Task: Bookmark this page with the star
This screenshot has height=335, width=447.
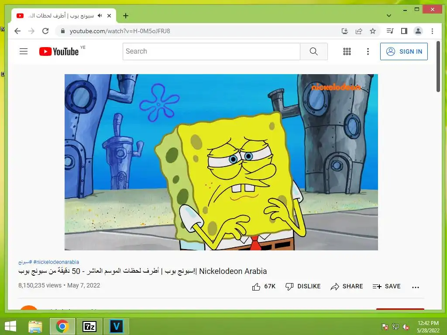Action: [373, 31]
